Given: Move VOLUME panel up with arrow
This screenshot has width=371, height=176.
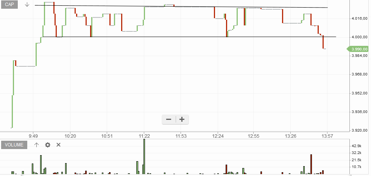Looking at the screenshot, I should (36, 145).
